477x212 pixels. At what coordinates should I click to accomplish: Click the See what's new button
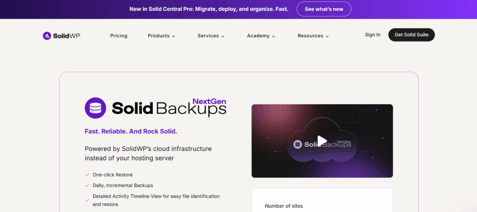tap(324, 9)
